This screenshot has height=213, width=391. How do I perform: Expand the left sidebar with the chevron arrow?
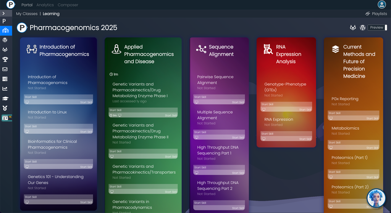pos(3,13)
